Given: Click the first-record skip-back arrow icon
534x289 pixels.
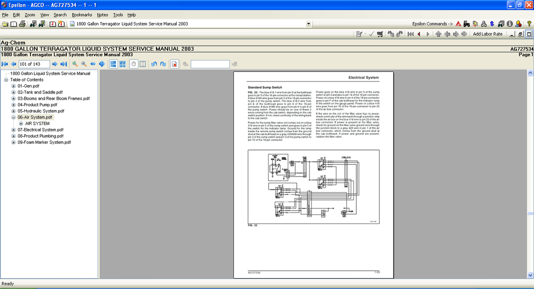Looking at the screenshot, I should point(411,34).
